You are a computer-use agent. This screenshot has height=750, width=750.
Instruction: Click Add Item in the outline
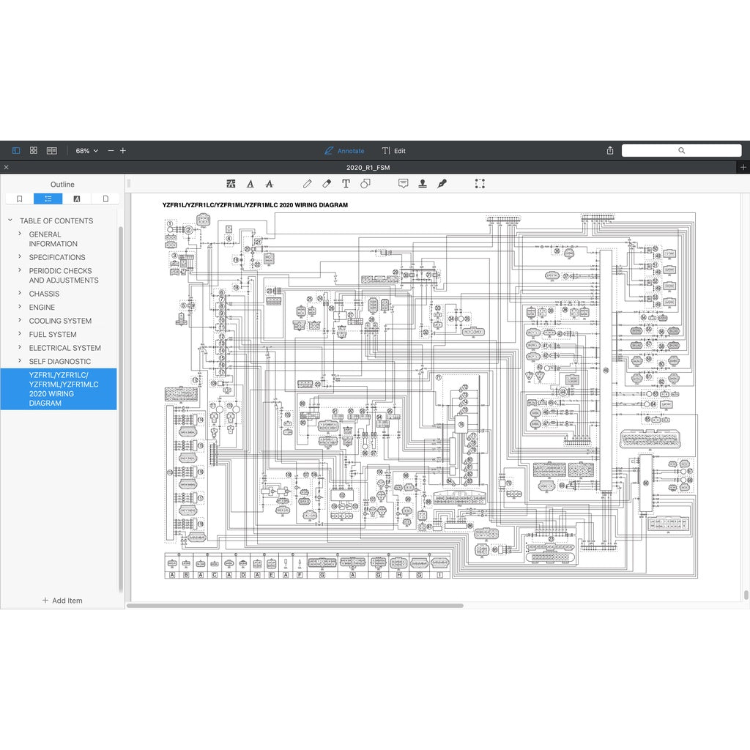click(62, 601)
